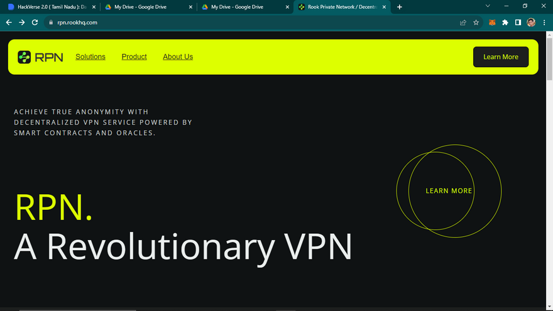
Task: Bookmark this page with the star icon
Action: tap(476, 22)
